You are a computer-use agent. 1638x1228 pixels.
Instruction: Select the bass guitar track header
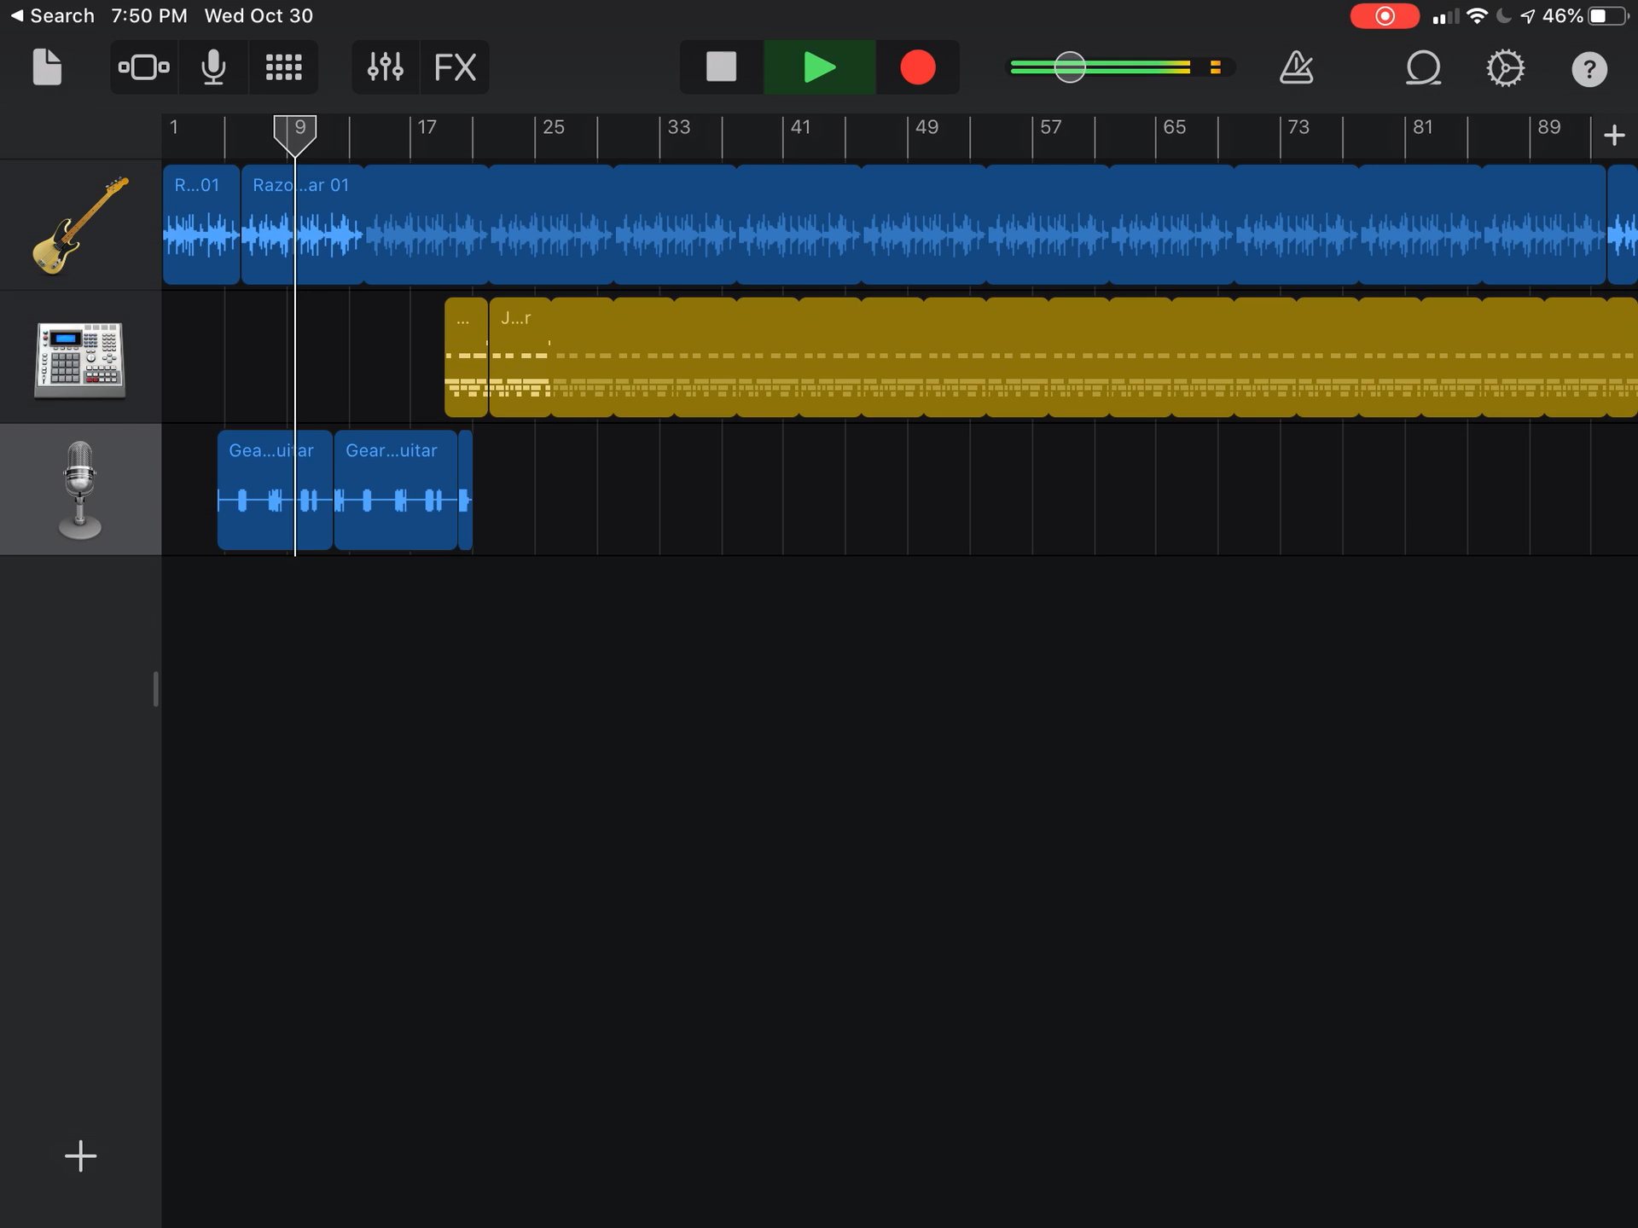point(80,225)
